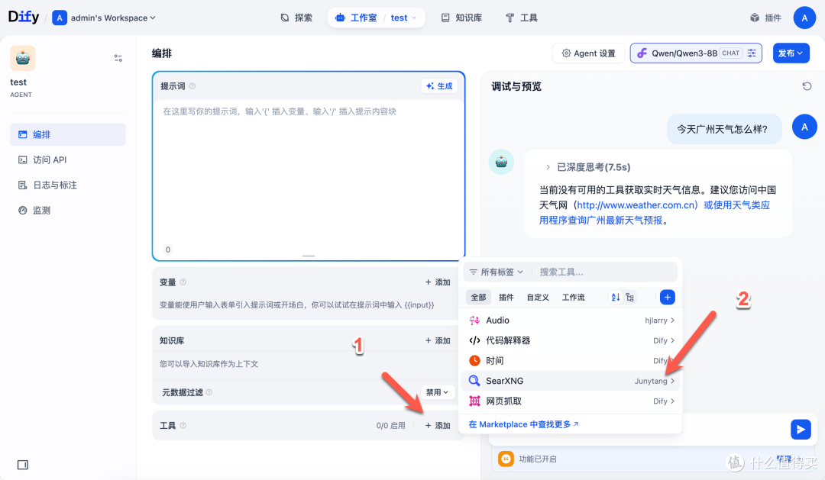Open 监测 monitoring in the sidebar
825x480 pixels.
(68, 211)
